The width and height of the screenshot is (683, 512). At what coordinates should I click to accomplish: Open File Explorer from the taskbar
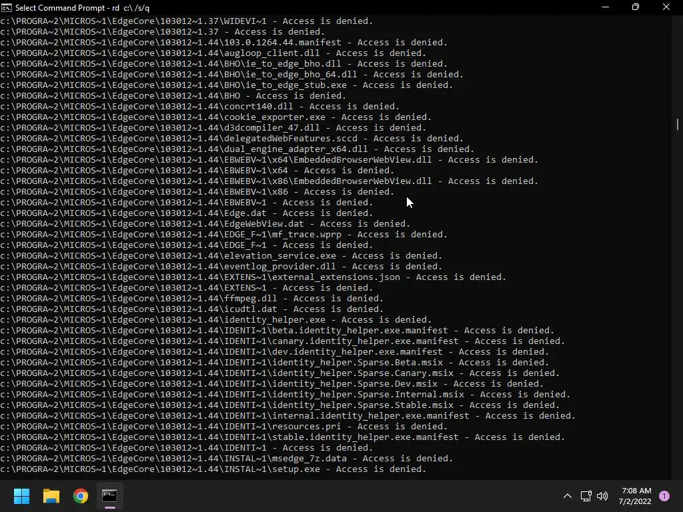pos(51,496)
